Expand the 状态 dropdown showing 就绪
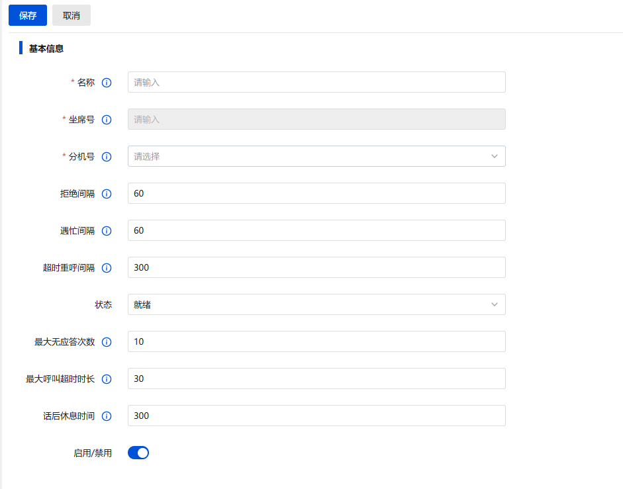Viewport: 623px width, 489px height. click(316, 304)
